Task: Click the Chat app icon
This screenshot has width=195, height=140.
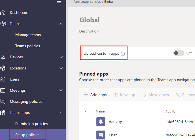Action: point(101,135)
